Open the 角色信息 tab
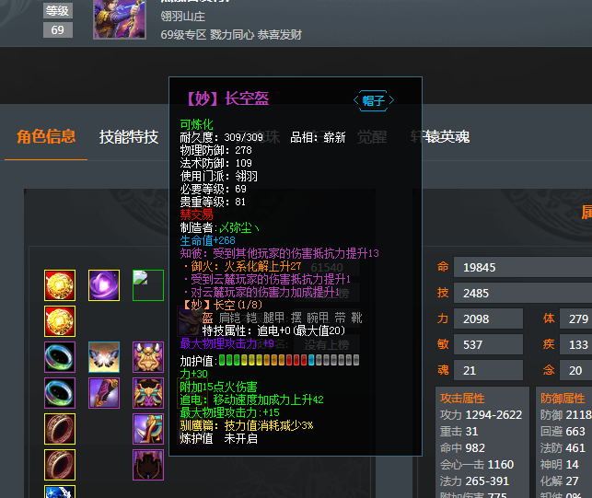 click(46, 136)
